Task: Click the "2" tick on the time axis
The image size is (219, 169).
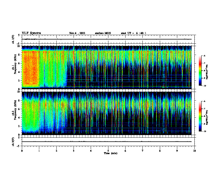Action: pos(56,151)
